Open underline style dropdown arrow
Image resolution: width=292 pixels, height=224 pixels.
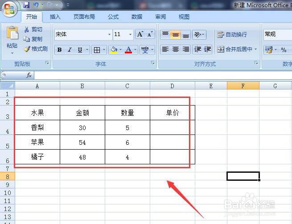click(x=87, y=50)
